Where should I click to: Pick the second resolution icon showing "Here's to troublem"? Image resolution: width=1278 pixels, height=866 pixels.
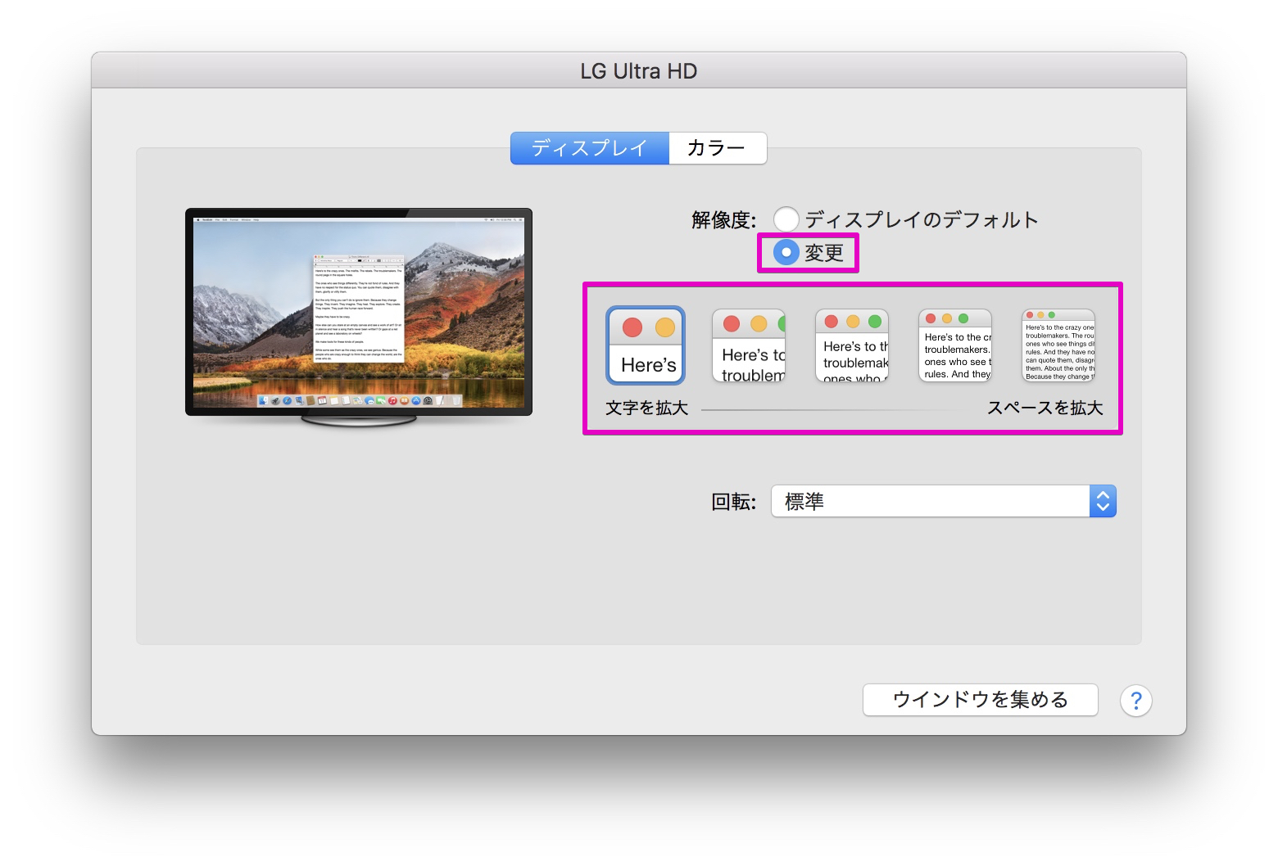coord(749,345)
